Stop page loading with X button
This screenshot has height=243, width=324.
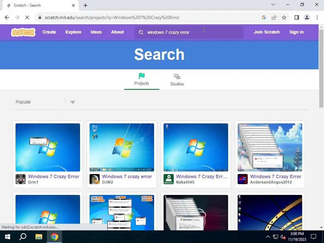(x=27, y=17)
